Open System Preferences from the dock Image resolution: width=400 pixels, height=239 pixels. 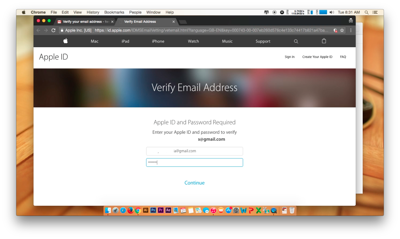pyautogui.click(x=236, y=210)
